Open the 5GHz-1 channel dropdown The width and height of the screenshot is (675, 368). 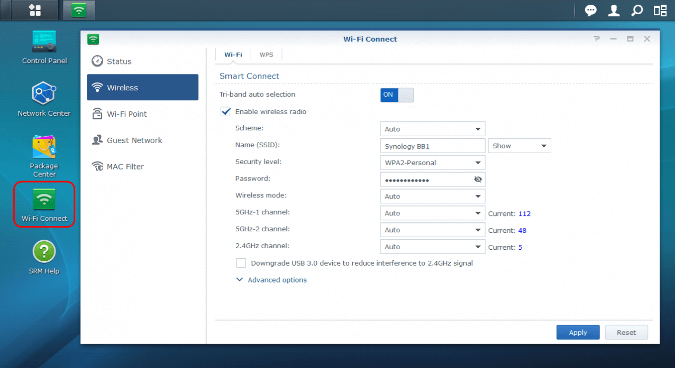pyautogui.click(x=432, y=213)
